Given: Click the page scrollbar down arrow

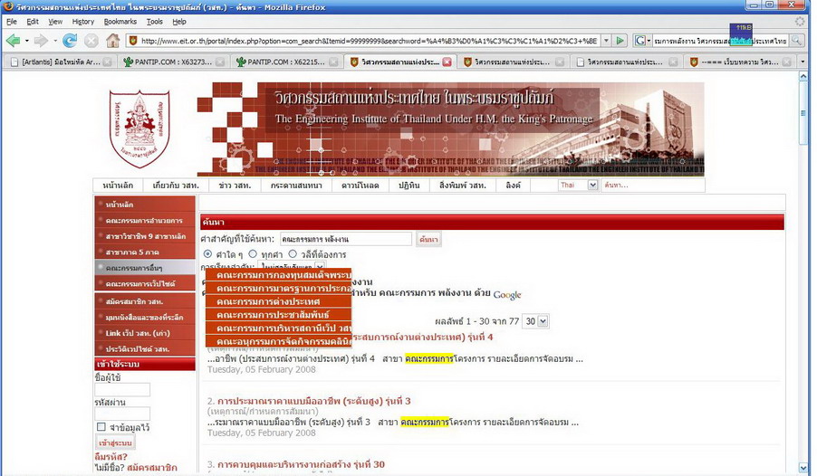Looking at the screenshot, I should coord(803,467).
